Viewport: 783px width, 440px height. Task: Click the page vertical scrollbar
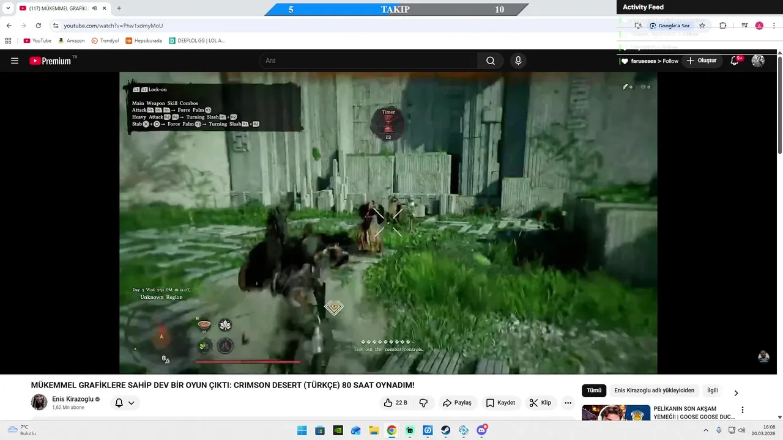pyautogui.click(x=780, y=104)
